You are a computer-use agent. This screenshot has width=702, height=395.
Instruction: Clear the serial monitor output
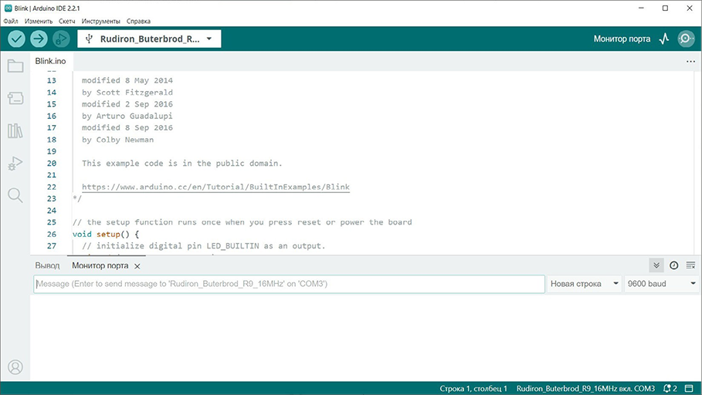pos(691,265)
